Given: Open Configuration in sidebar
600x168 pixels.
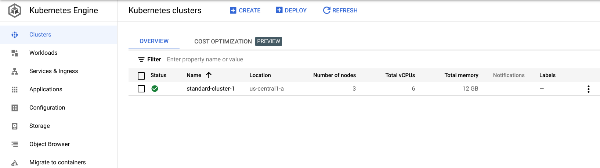Looking at the screenshot, I should point(58,108).
